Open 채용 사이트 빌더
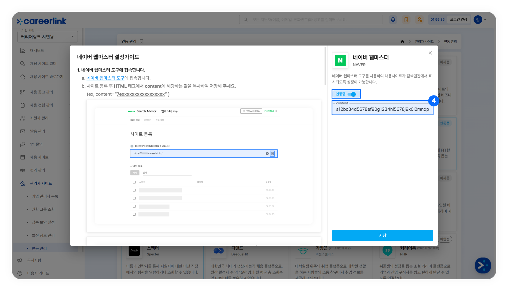The image size is (508, 291). coord(43,64)
